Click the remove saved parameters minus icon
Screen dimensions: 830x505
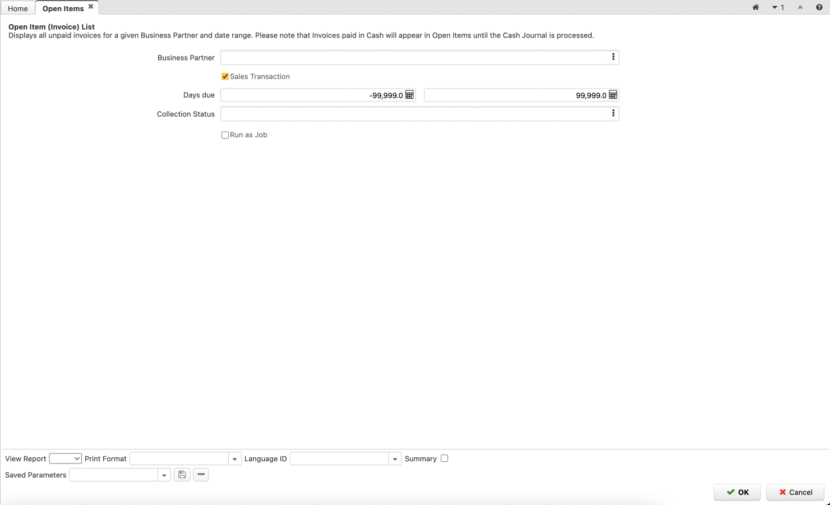click(x=201, y=475)
